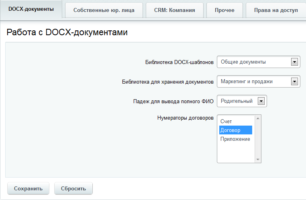Go to the Прочее tab

pos(225,10)
